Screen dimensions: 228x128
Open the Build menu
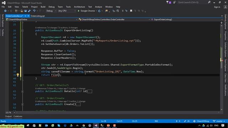click(x=43, y=7)
